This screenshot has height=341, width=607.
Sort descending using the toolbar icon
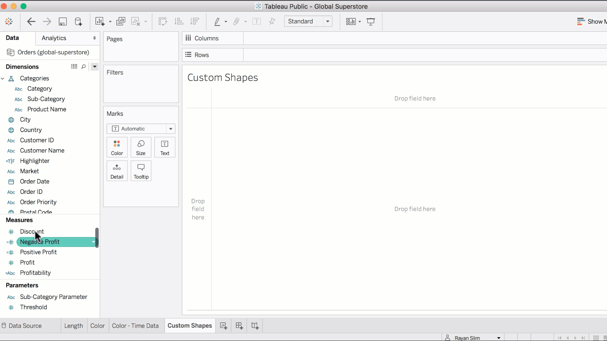click(195, 21)
